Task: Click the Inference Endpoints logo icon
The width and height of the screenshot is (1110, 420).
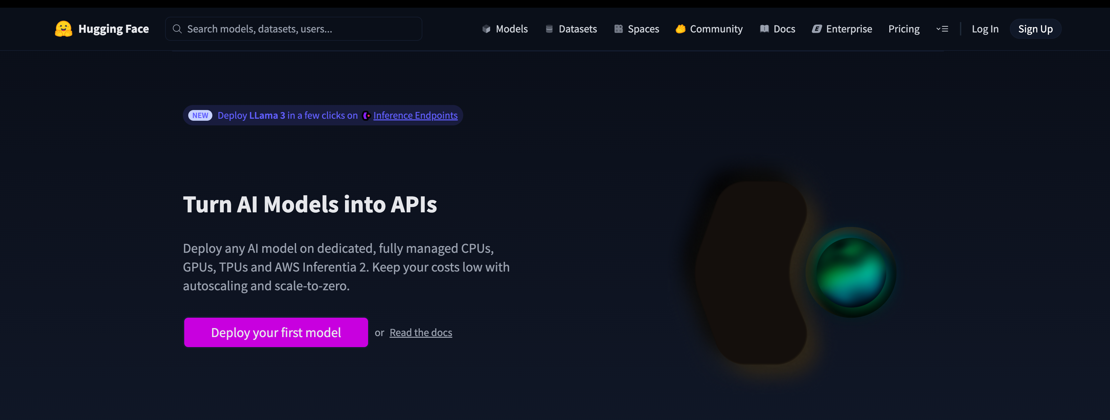Action: 366,115
